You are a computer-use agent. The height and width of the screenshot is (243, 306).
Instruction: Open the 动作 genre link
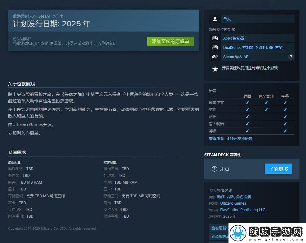click(x=221, y=197)
